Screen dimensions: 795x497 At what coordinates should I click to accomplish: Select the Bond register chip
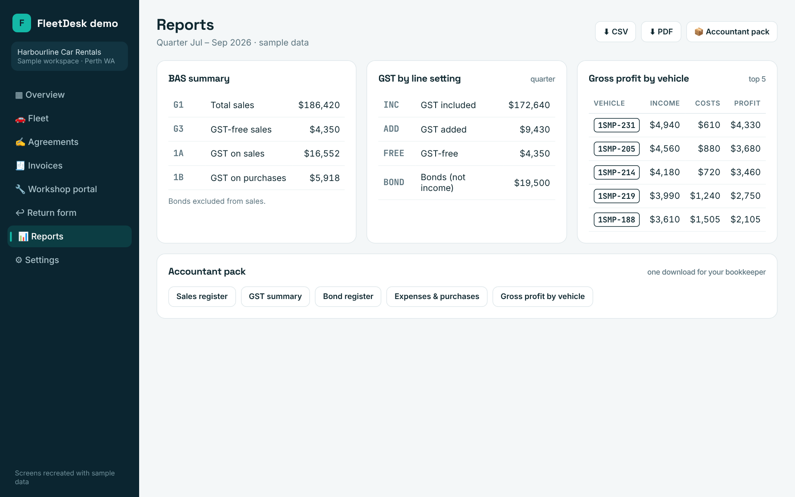[348, 297]
